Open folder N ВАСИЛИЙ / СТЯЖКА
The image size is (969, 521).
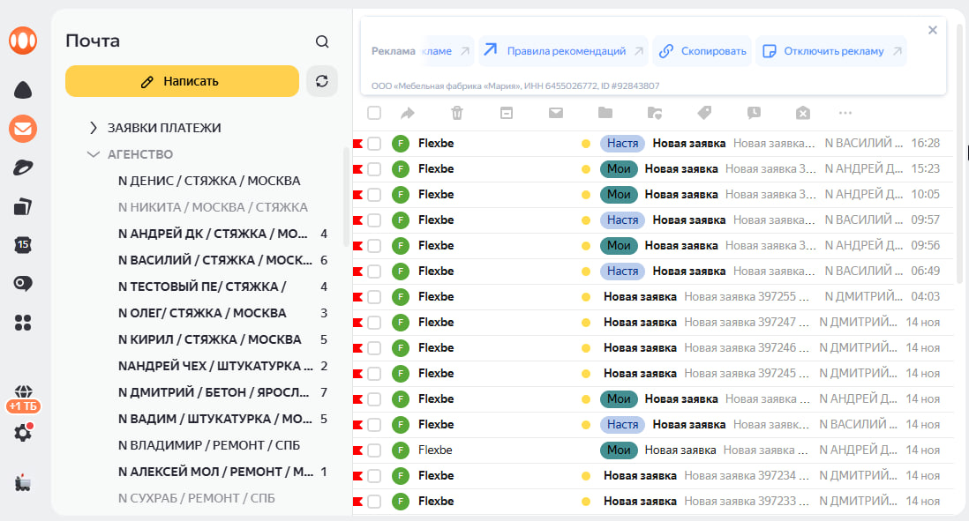[x=214, y=260]
